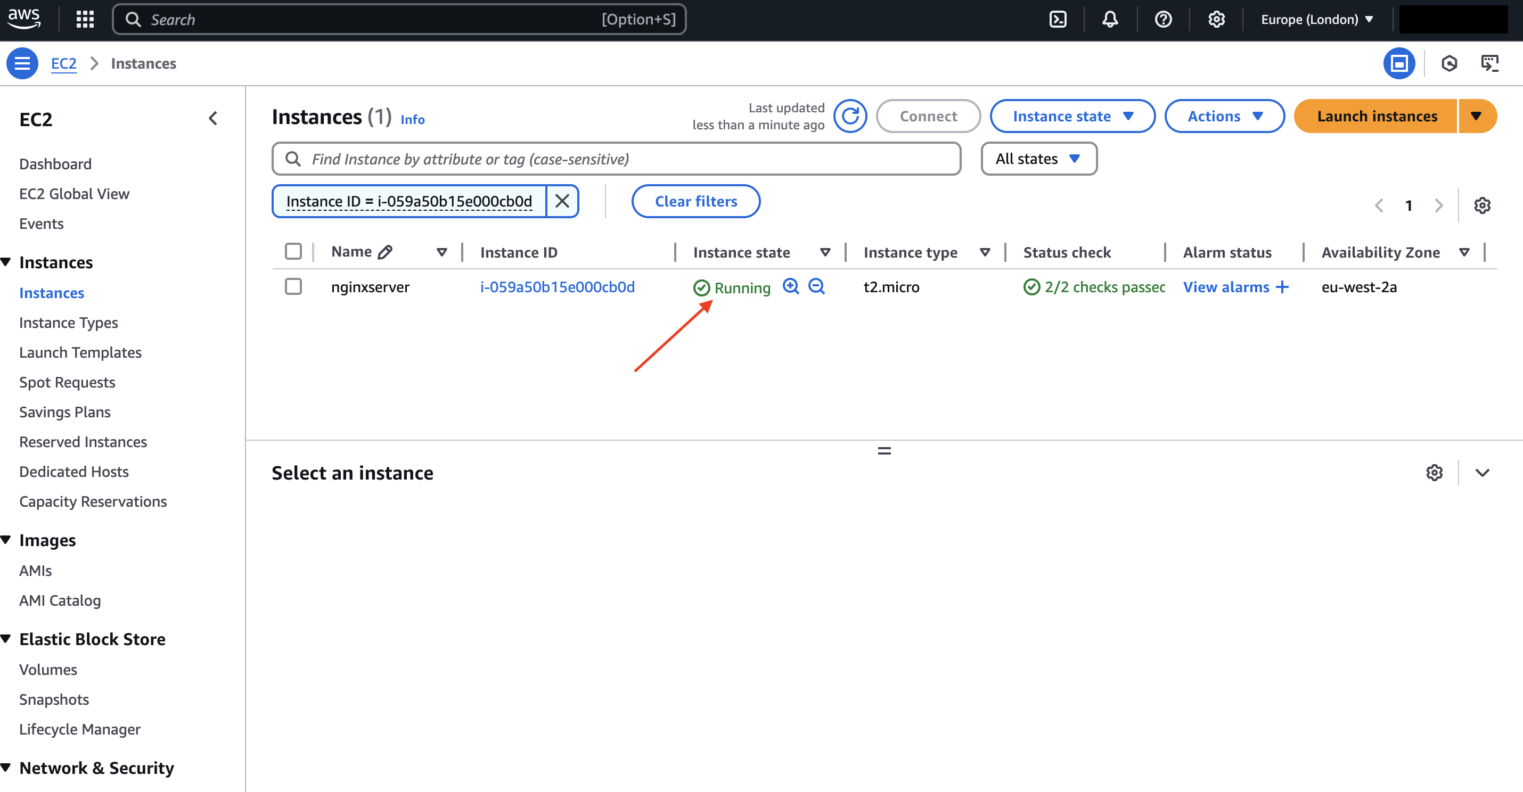Remove the Instance ID filter chip
The height and width of the screenshot is (792, 1523).
(x=562, y=201)
